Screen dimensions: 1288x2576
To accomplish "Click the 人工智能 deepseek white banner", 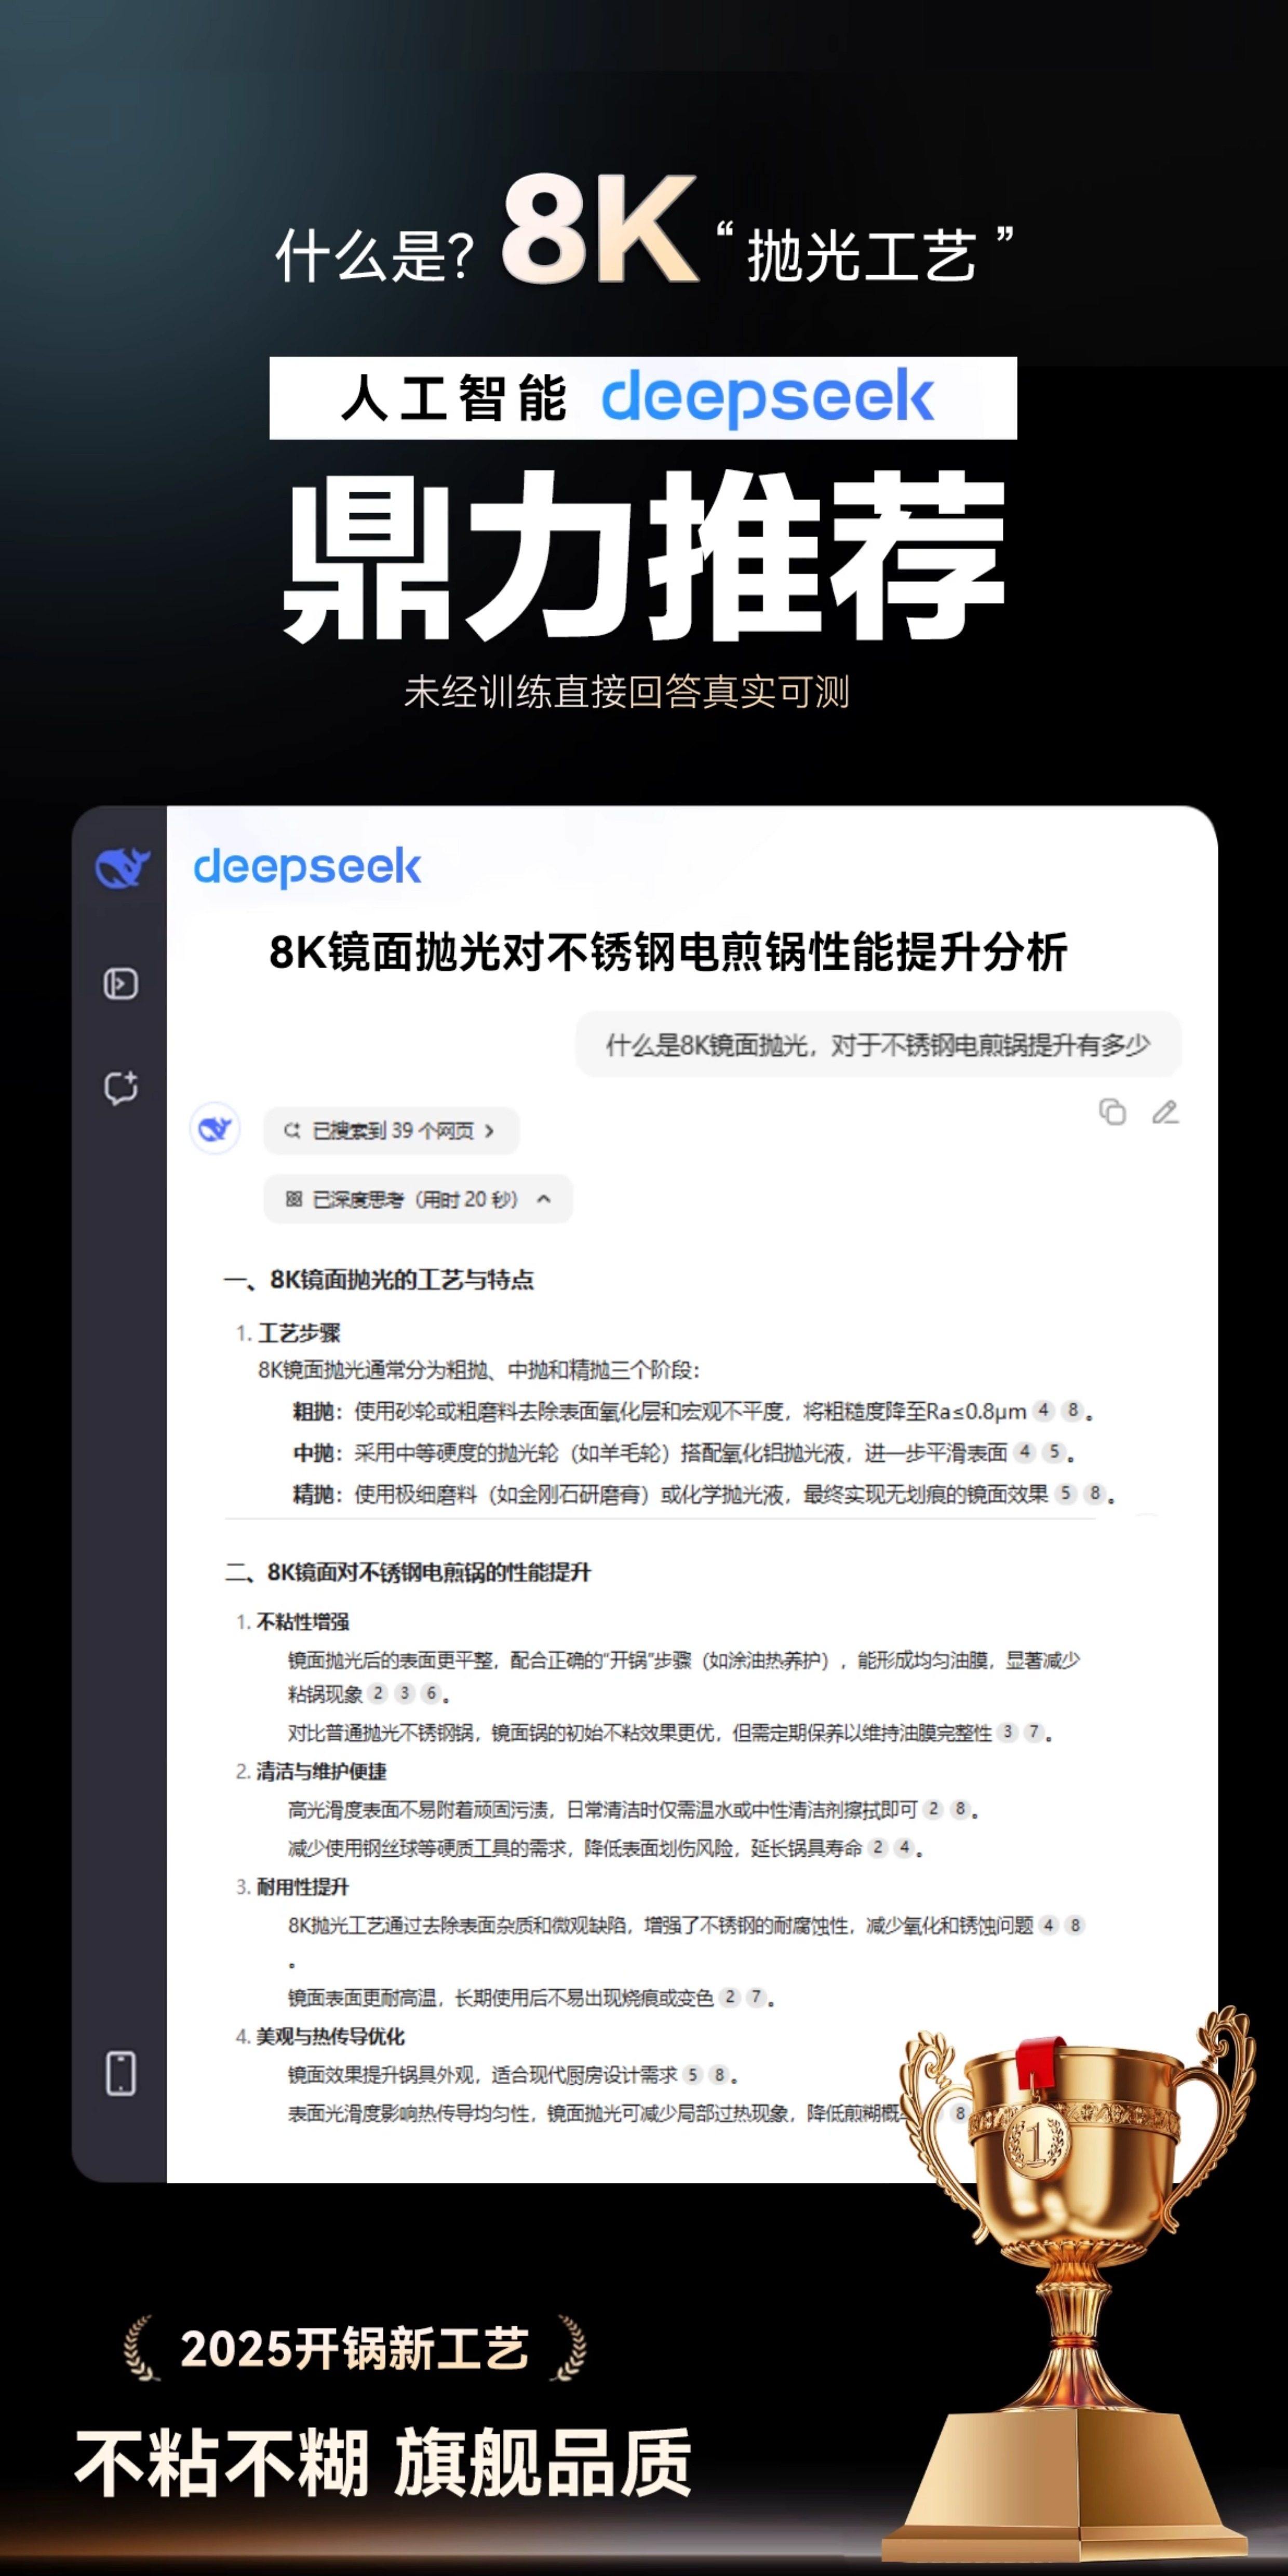I will (x=643, y=398).
